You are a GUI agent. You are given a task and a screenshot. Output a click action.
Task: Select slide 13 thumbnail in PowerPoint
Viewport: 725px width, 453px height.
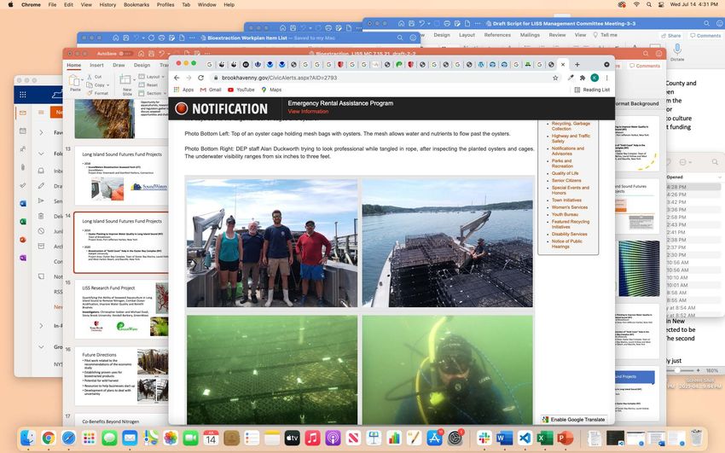pyautogui.click(x=121, y=176)
